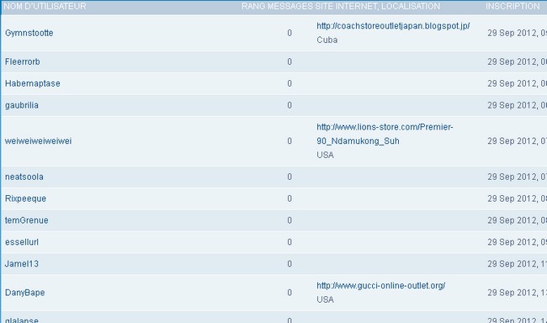The width and height of the screenshot is (547, 323).
Task: Sort by RANG column header
Action: point(253,6)
